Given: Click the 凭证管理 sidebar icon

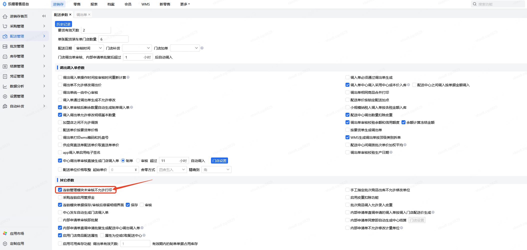Looking at the screenshot, I should coord(5,76).
